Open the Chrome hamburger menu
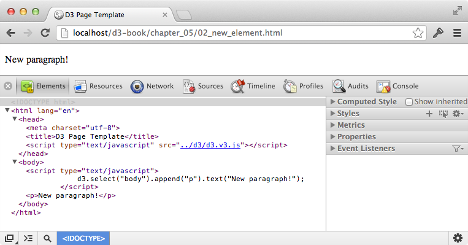468x245 pixels. (x=457, y=33)
